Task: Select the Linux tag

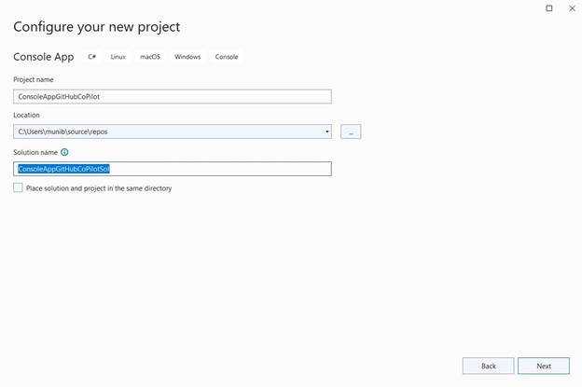Action: click(118, 57)
